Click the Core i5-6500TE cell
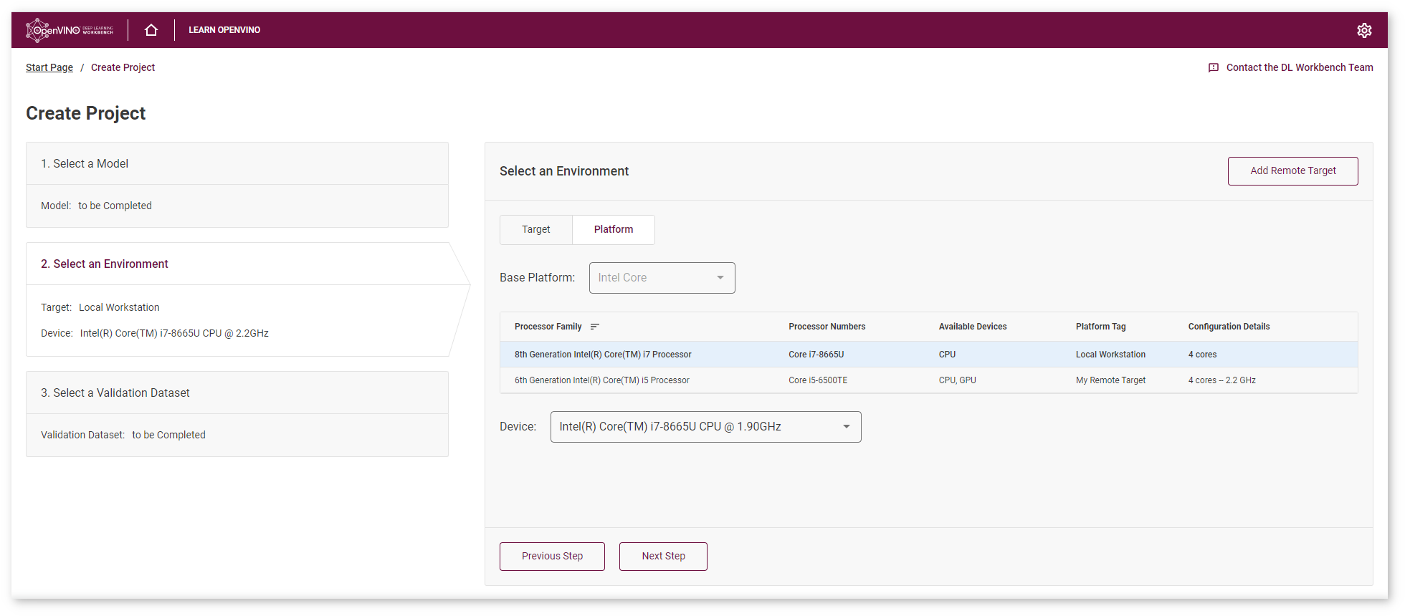 tap(818, 380)
